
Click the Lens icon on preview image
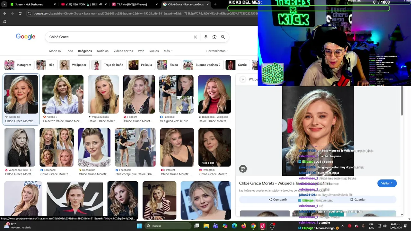(243, 169)
